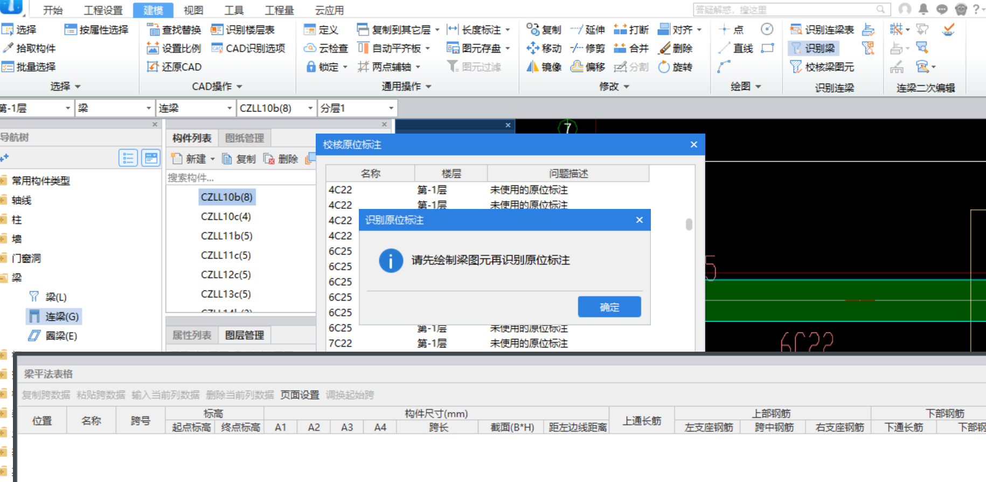Select CZLL11b(5) in component list
The image size is (986, 482).
coord(226,236)
